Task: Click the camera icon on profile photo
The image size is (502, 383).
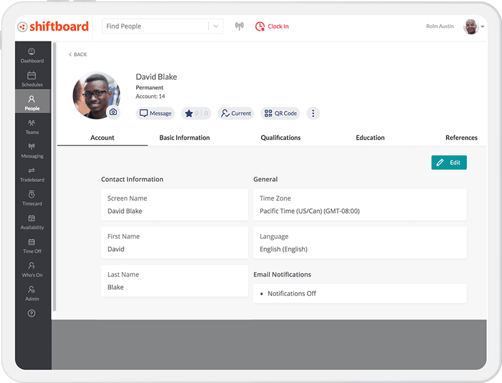Action: [113, 112]
